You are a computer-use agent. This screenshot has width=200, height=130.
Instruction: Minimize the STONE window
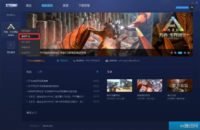click(x=193, y=3)
